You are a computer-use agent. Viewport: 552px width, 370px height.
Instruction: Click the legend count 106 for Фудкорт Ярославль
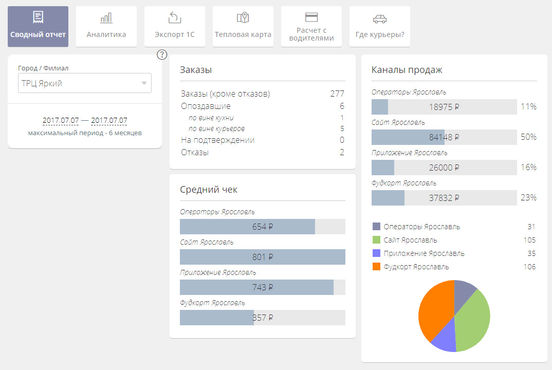point(529,267)
